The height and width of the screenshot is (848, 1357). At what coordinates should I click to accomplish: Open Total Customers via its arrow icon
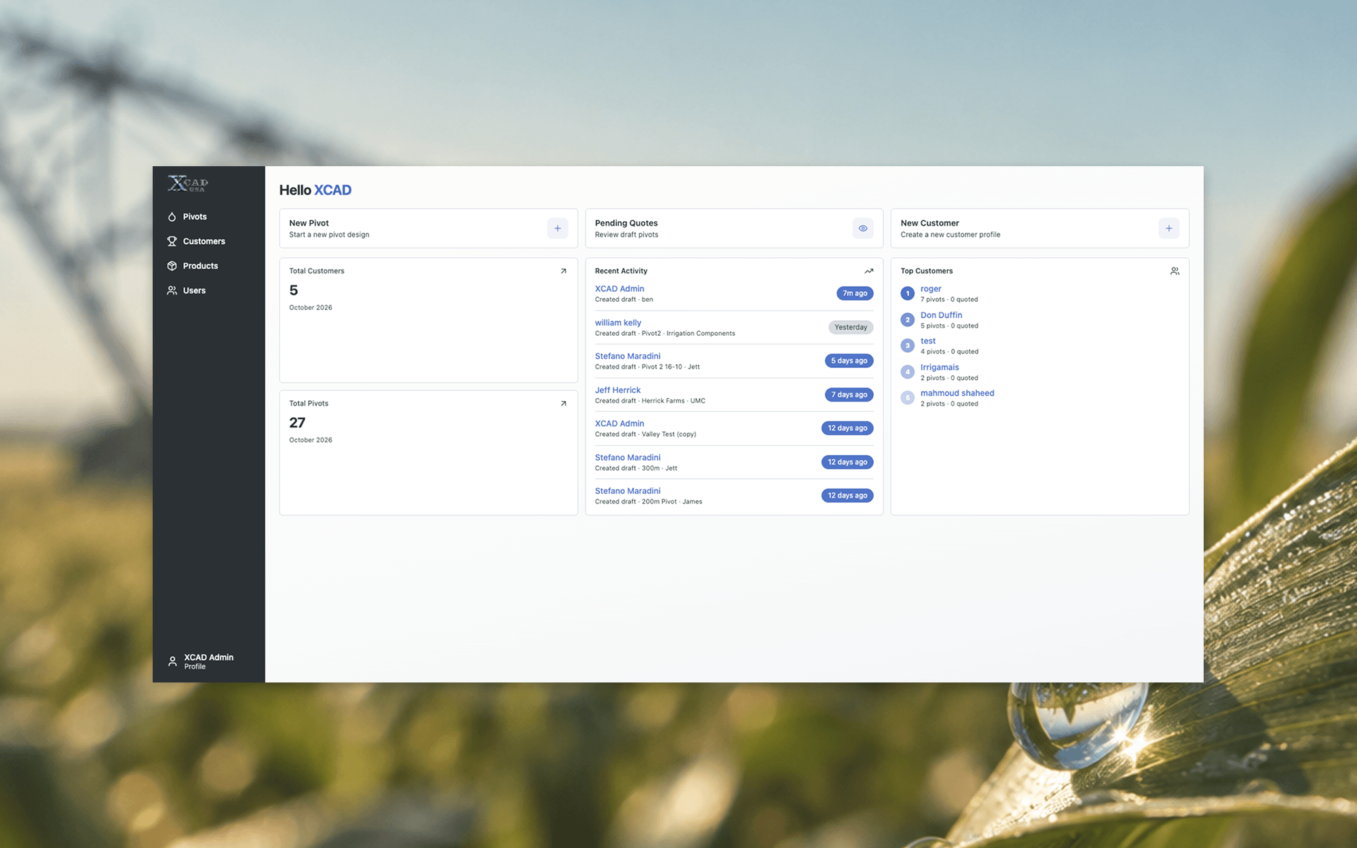(563, 271)
